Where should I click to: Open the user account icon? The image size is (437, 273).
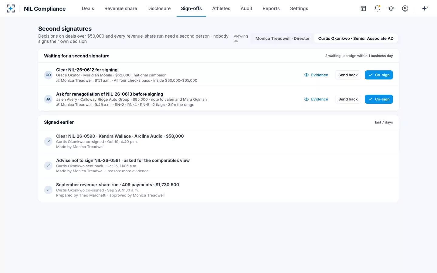click(x=405, y=8)
